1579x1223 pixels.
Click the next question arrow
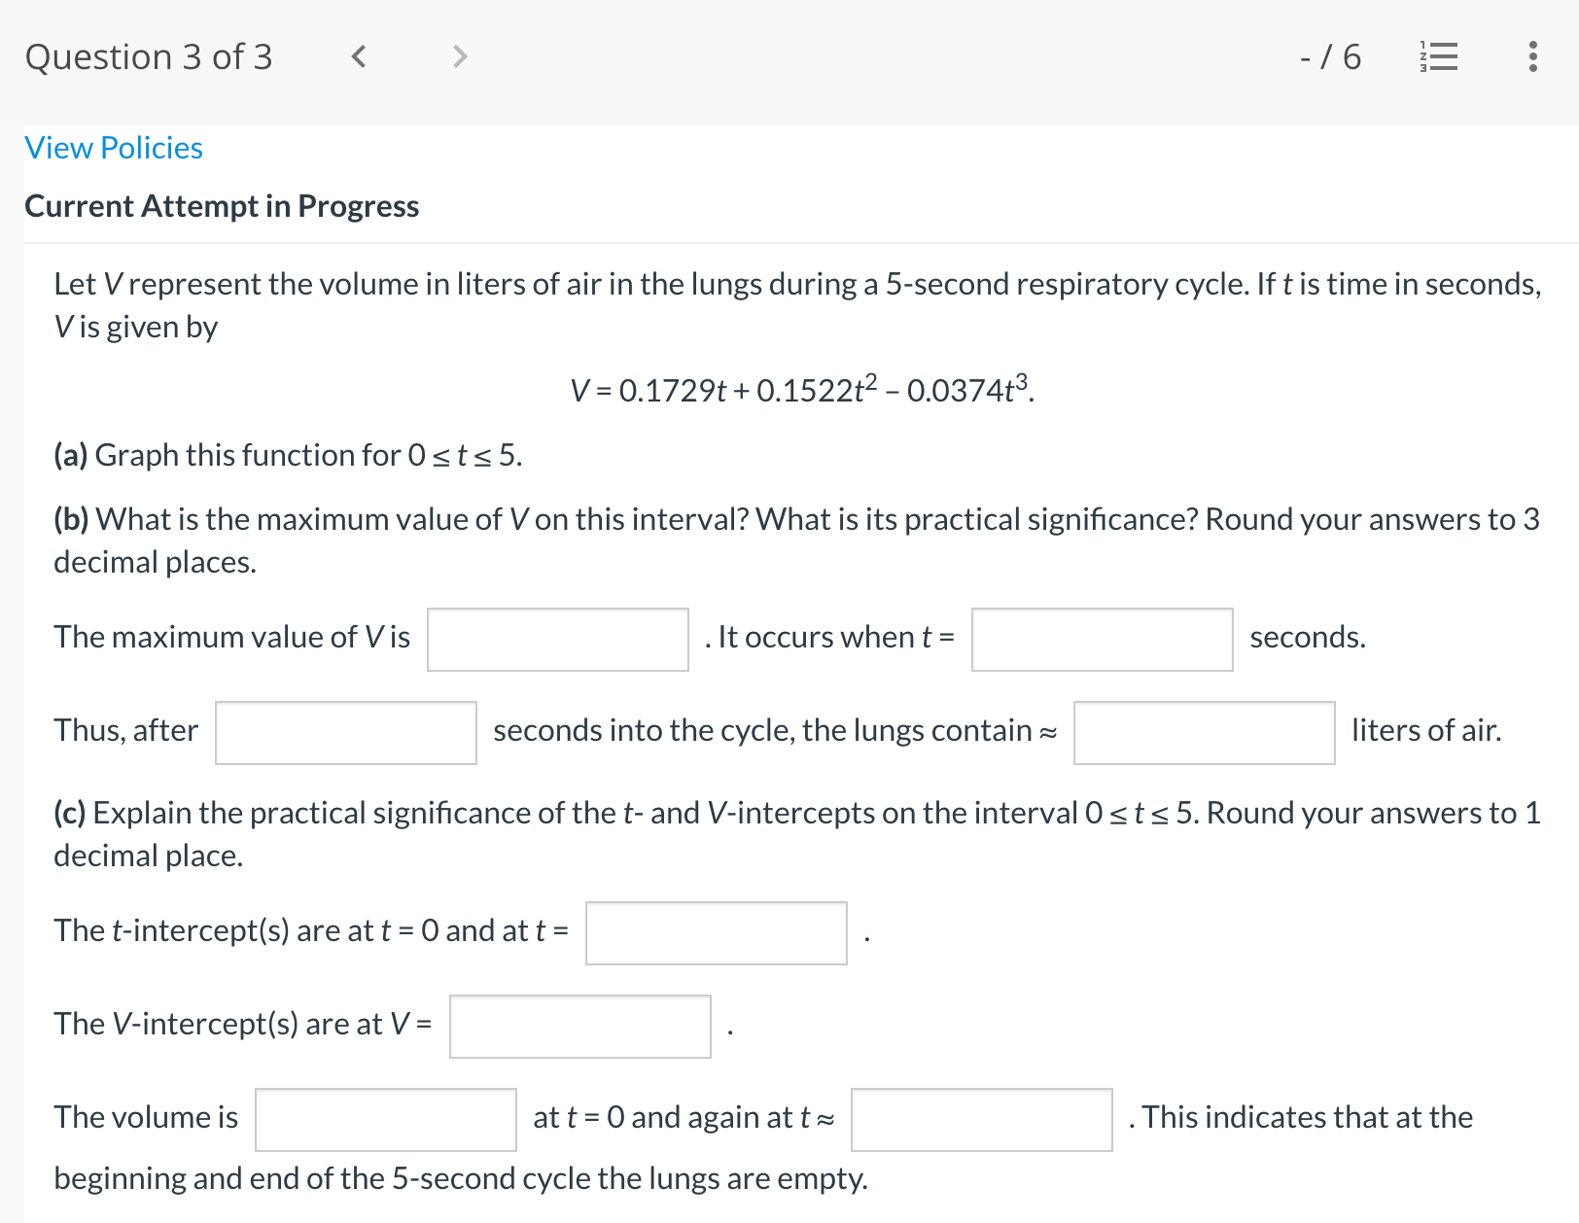(459, 56)
